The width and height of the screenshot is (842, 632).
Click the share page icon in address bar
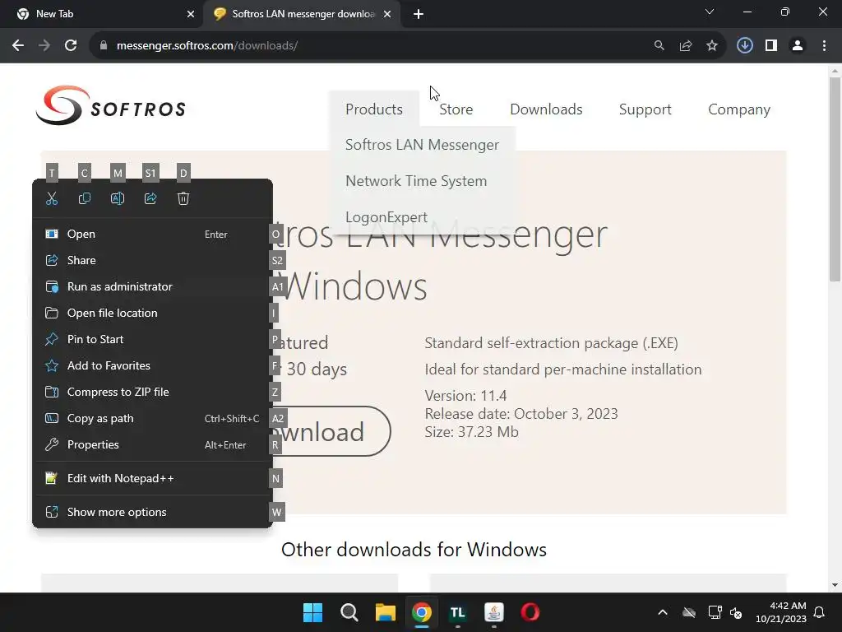pyautogui.click(x=685, y=46)
